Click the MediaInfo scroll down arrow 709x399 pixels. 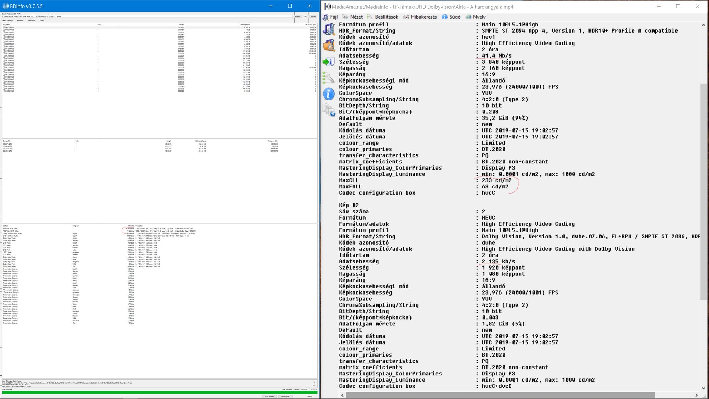pos(703,388)
